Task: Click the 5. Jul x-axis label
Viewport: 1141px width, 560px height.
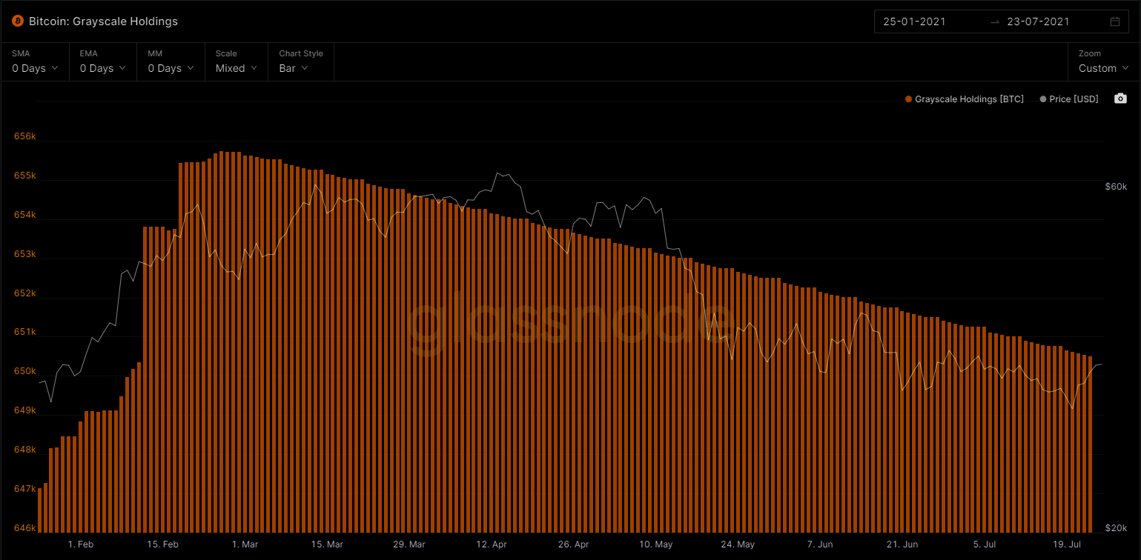Action: pyautogui.click(x=985, y=544)
